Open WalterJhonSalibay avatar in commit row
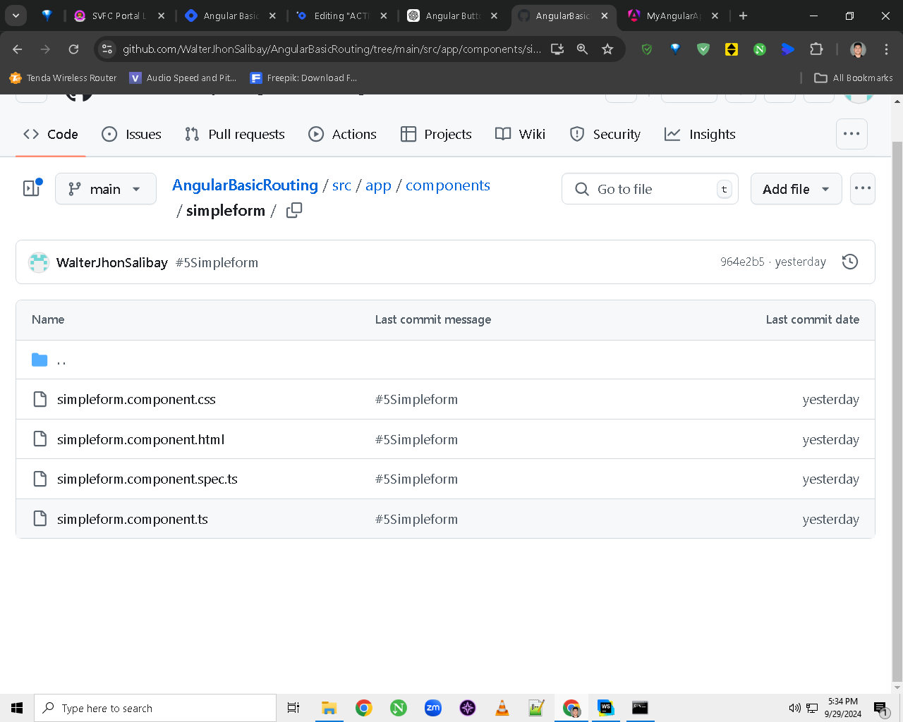Viewport: 903px width, 722px height. click(39, 262)
